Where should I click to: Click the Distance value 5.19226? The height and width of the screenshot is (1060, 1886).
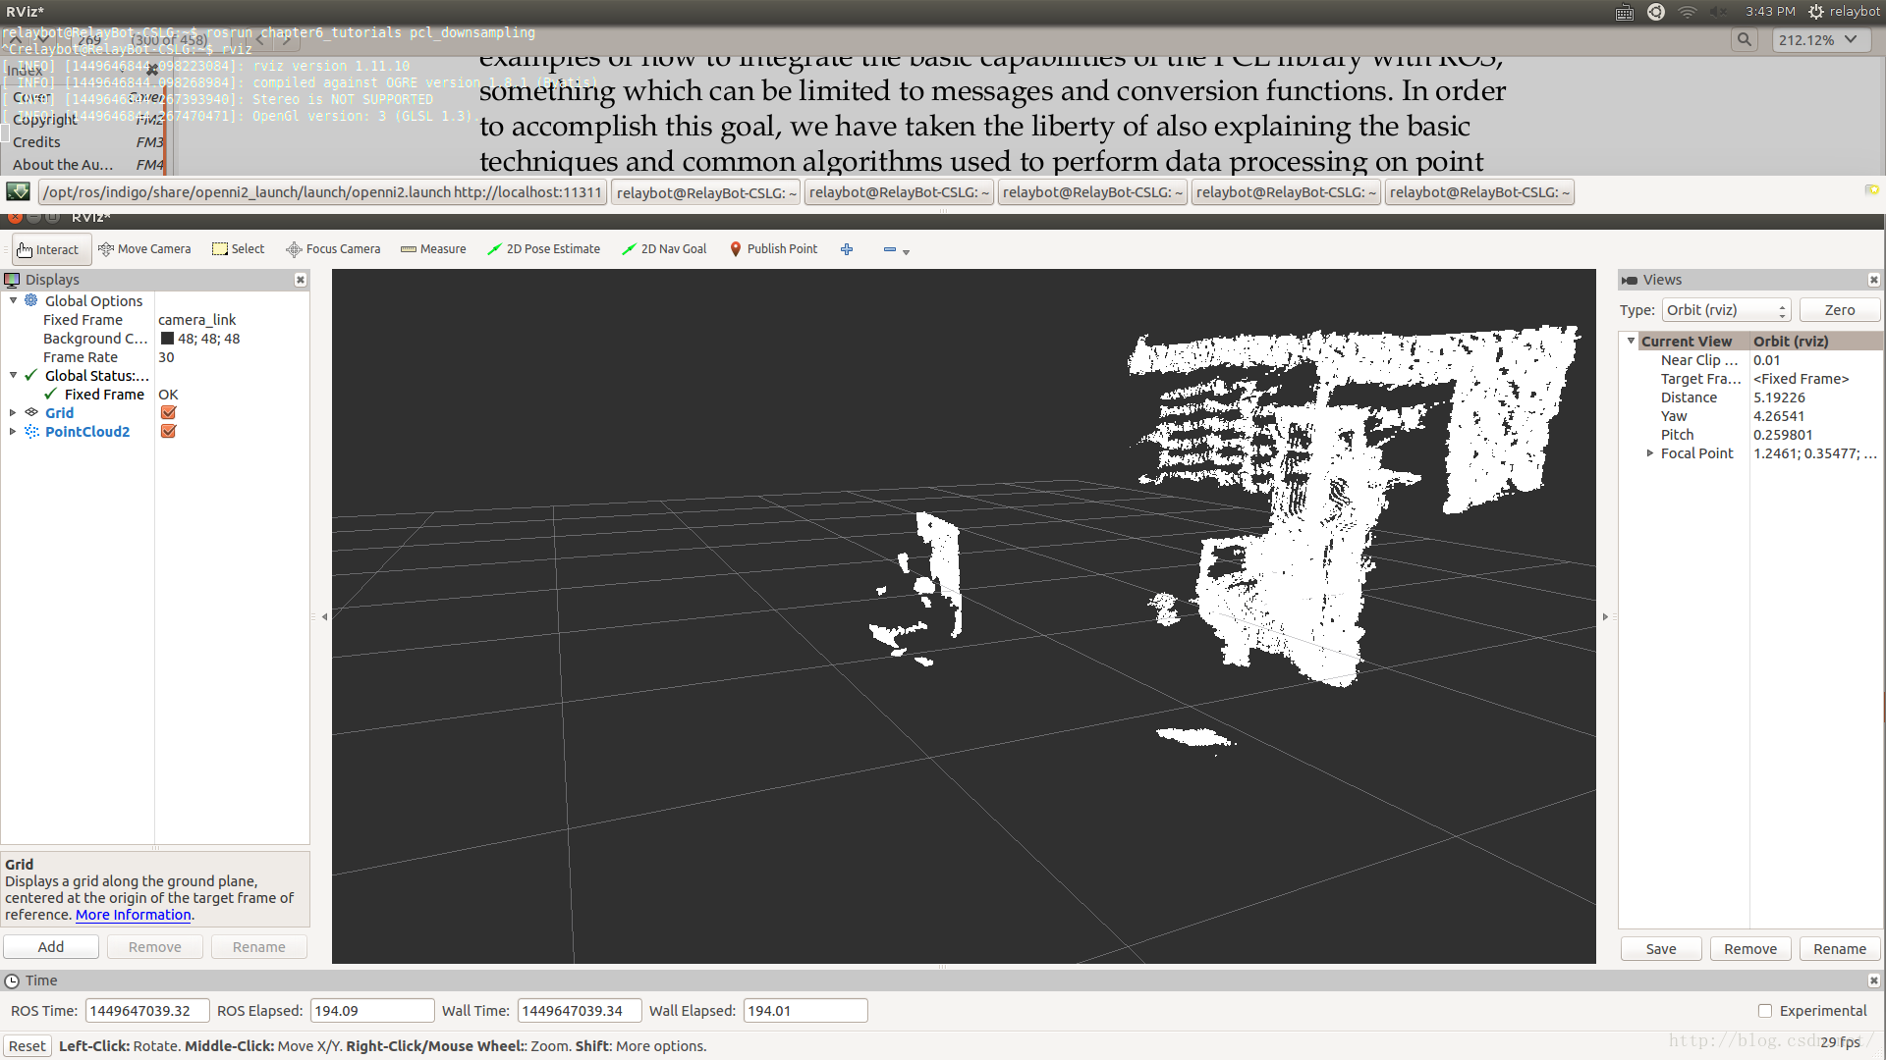(1779, 397)
